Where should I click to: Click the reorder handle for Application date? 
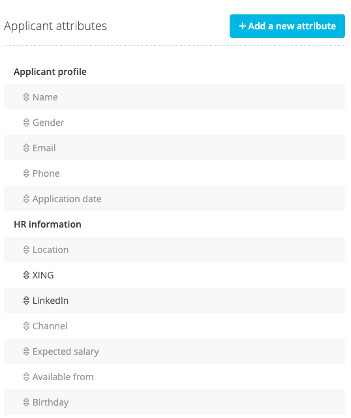(26, 199)
